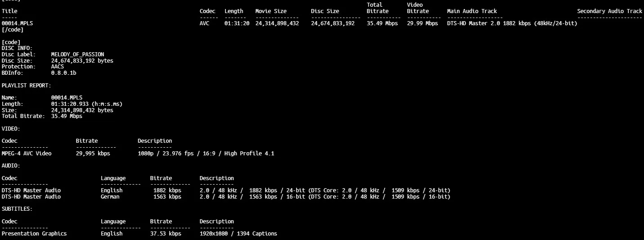Click the playlist length 01:31:20.933 value
The image size is (644, 240).
(87, 104)
